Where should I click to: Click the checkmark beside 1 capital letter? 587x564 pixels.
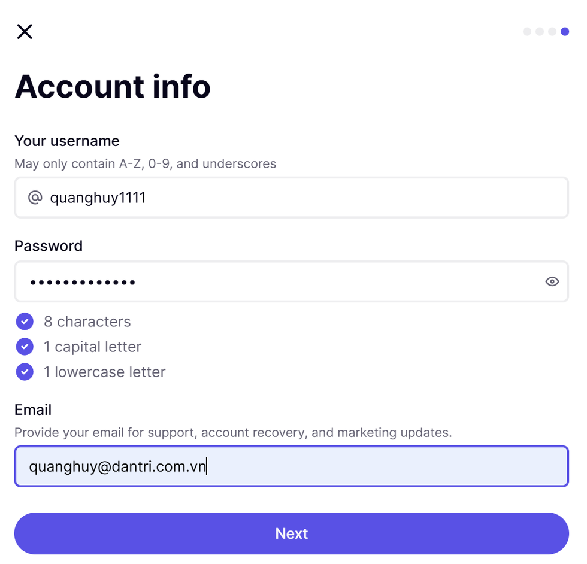click(x=25, y=347)
